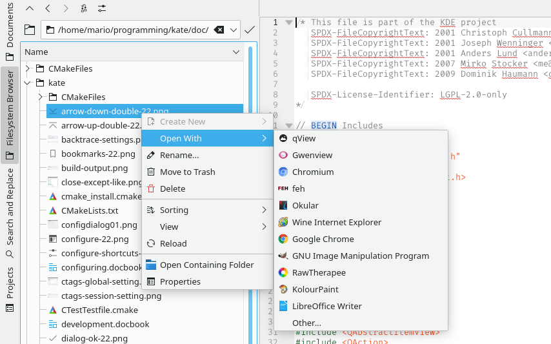Select Rename... in the context menu
The height and width of the screenshot is (344, 551).
[x=179, y=155]
